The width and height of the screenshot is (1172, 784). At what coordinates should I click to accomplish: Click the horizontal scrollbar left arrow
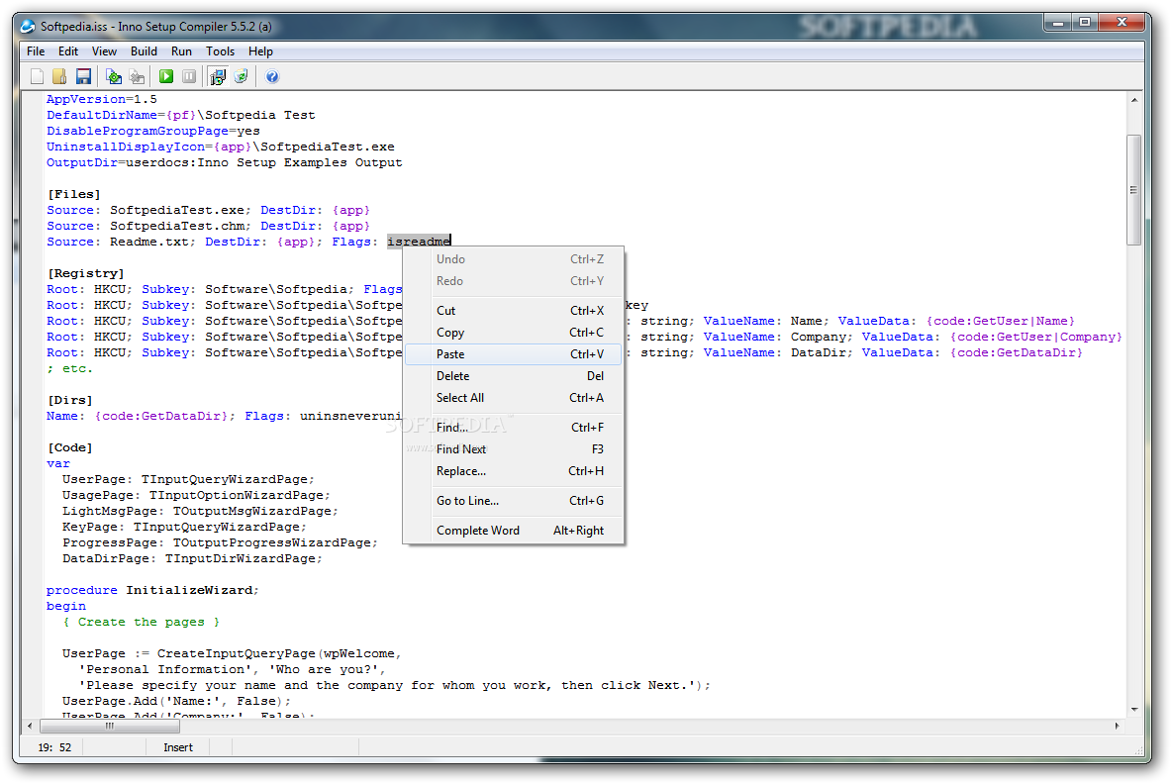[30, 726]
